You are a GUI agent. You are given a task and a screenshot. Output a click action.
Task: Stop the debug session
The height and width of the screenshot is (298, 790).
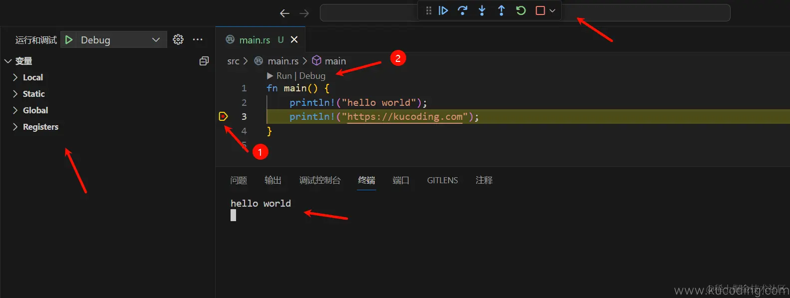(x=540, y=10)
